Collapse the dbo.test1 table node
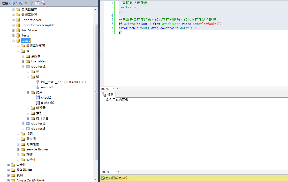This screenshot has height=182, width=288. 23,67
